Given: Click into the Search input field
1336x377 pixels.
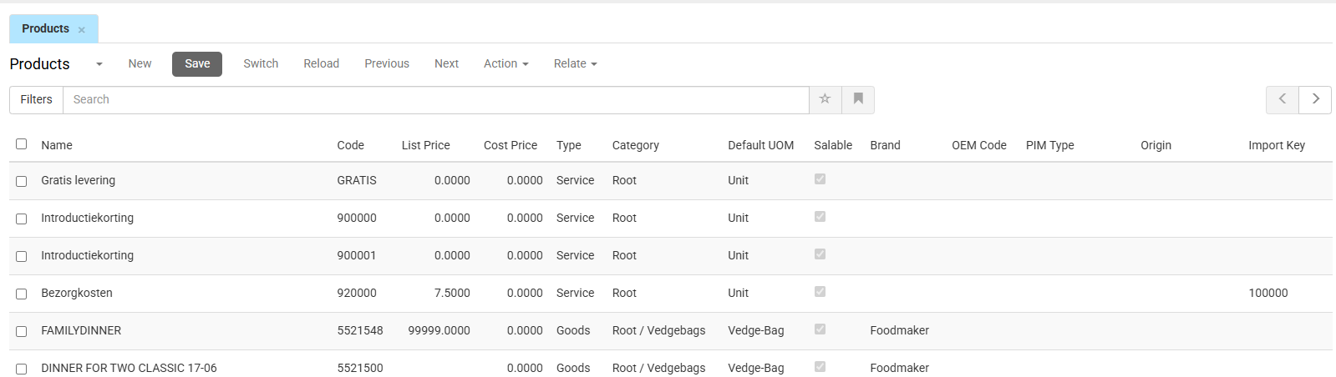Looking at the screenshot, I should (x=434, y=99).
